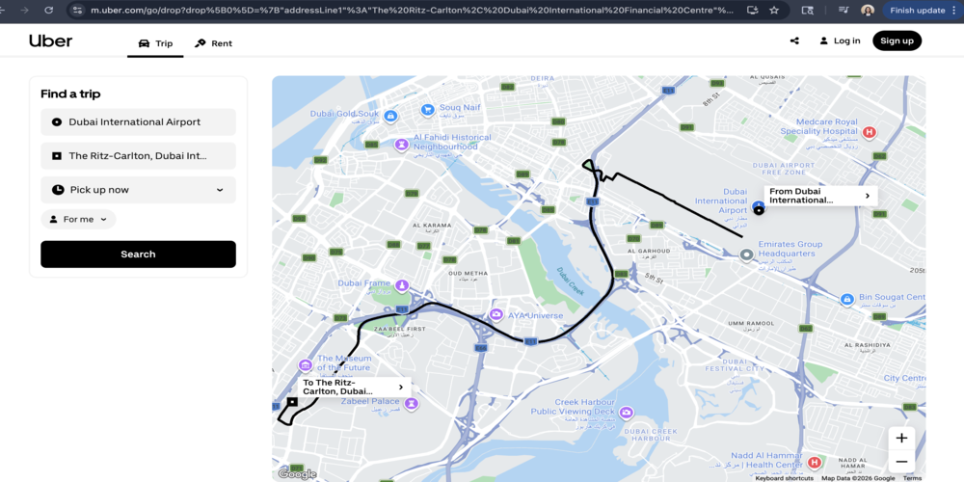Viewport: 964px width, 482px height.
Task: Edit the Dubai International Airport pickup field
Action: click(x=138, y=121)
